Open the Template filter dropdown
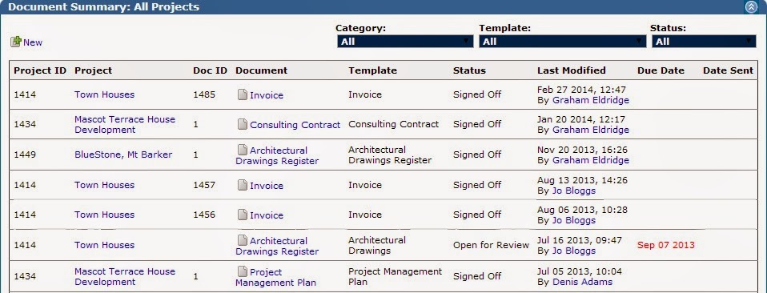 (x=563, y=42)
